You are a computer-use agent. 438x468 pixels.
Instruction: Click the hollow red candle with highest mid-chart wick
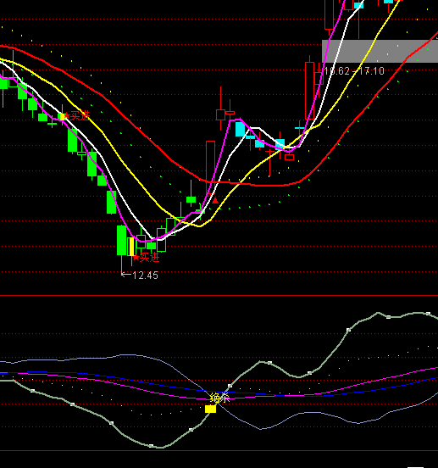220,115
